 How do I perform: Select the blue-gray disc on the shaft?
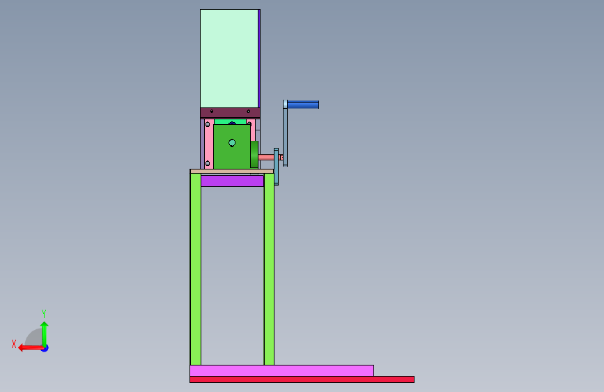coord(276,167)
